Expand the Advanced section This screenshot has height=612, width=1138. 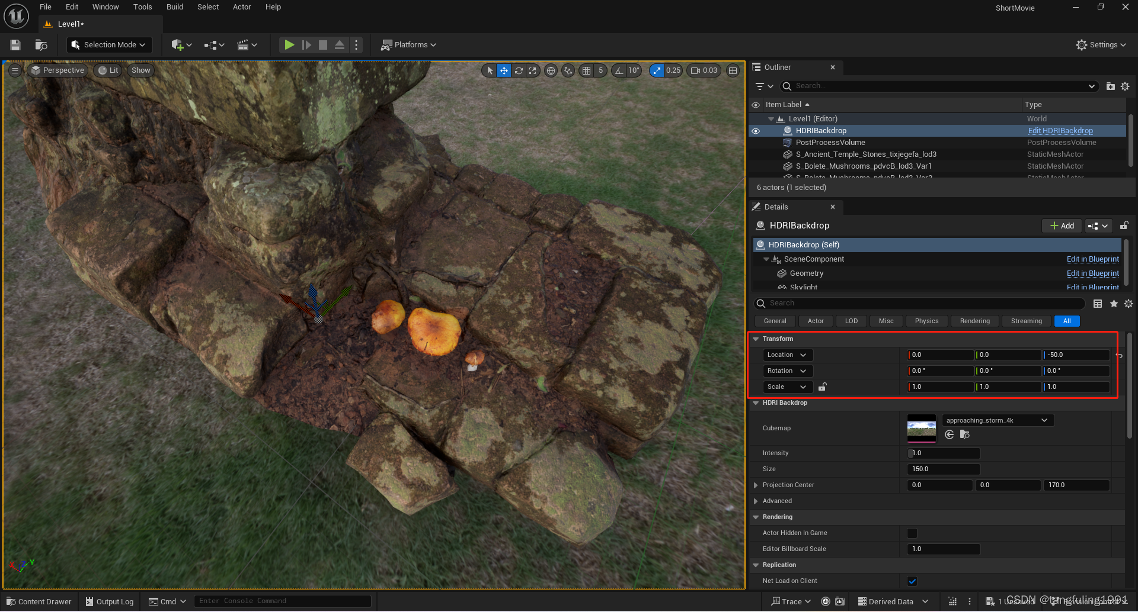tap(756, 501)
